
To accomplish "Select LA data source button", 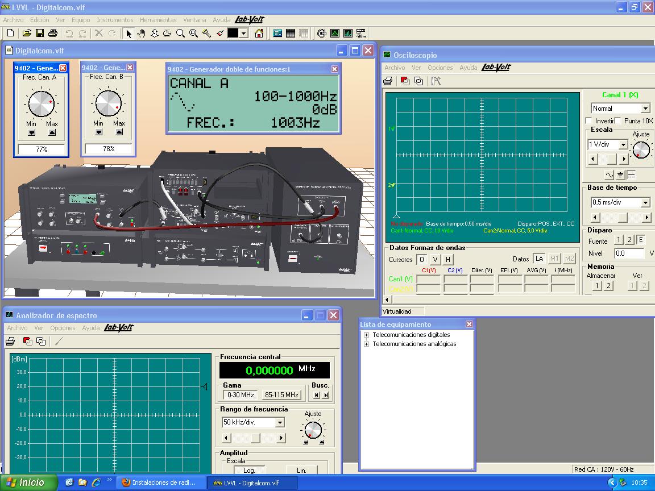I will (x=539, y=259).
